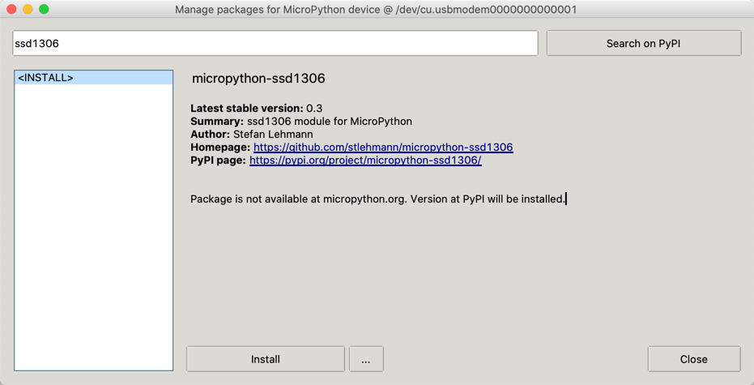754x385 pixels.
Task: Open the GitHub homepage link
Action: [383, 148]
